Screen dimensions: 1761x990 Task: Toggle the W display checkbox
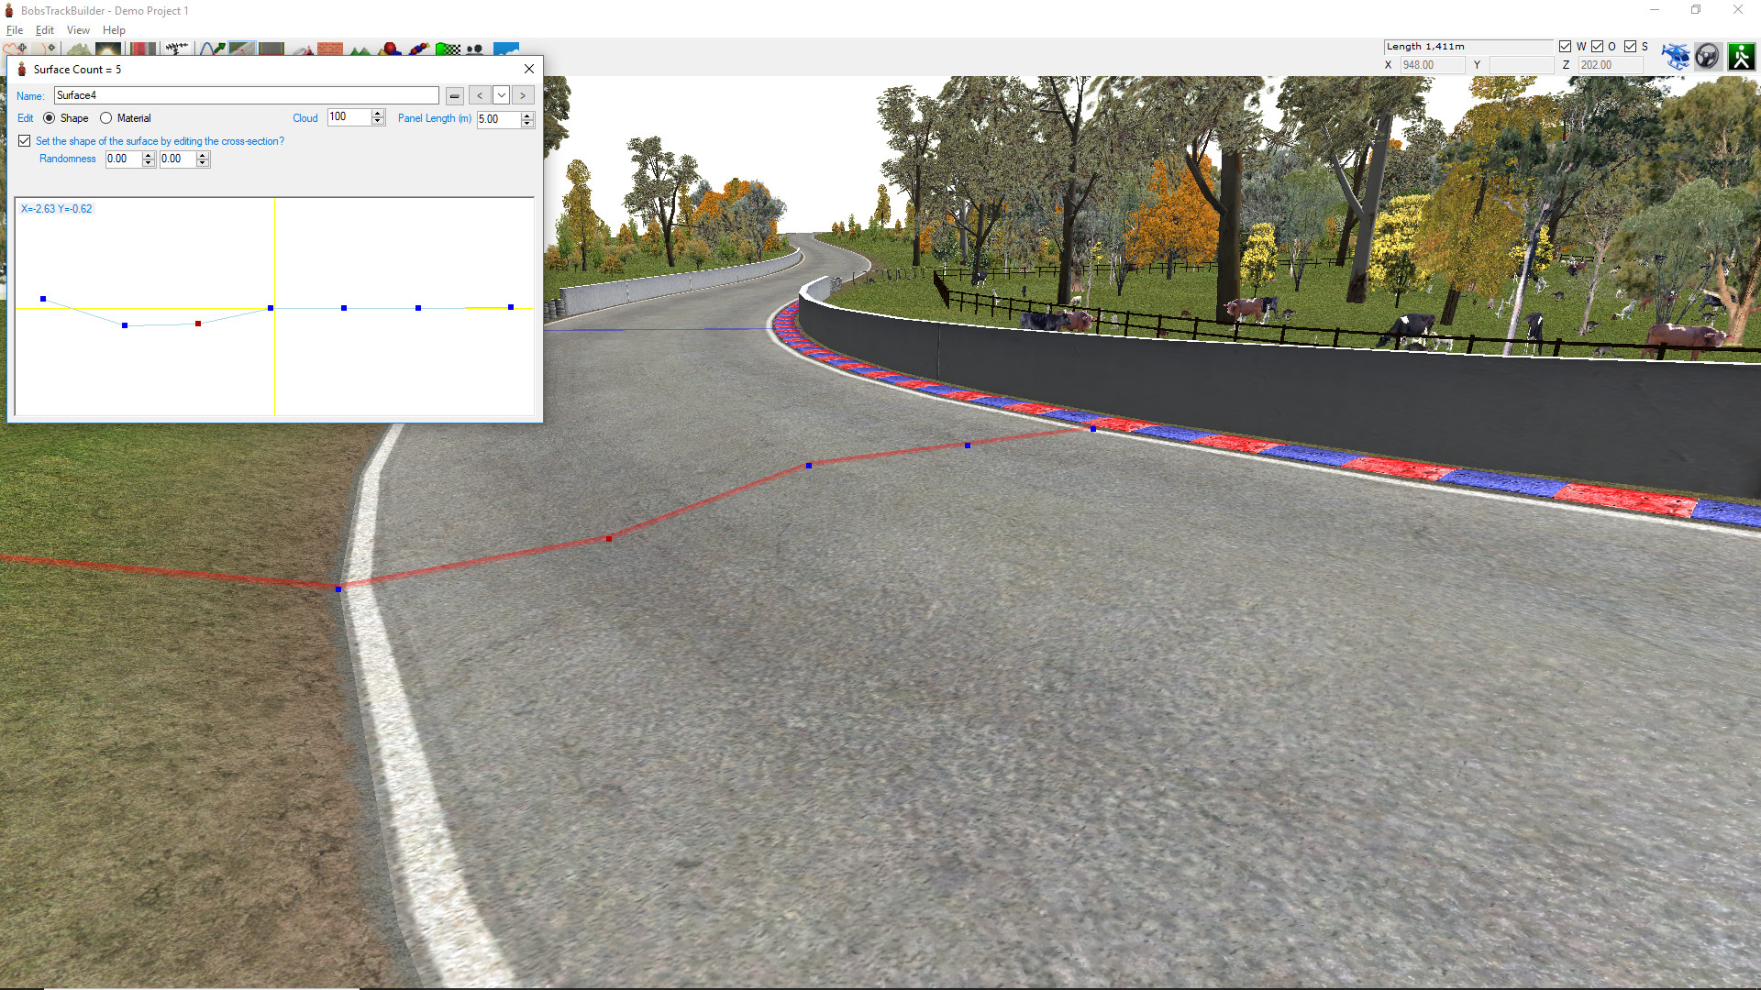[x=1566, y=46]
